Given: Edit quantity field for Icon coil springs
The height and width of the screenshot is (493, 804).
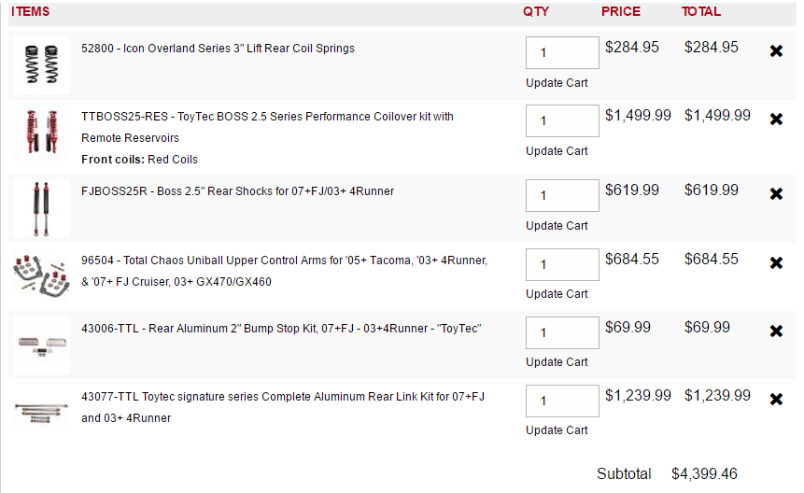Looking at the screenshot, I should [x=562, y=52].
